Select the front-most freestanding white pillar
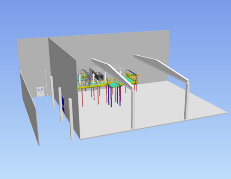Image resolution: width=231 pixels, height=179 pixels. tap(71, 119)
